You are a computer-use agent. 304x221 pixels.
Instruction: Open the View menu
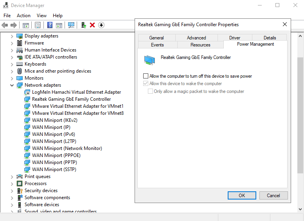tap(42, 16)
